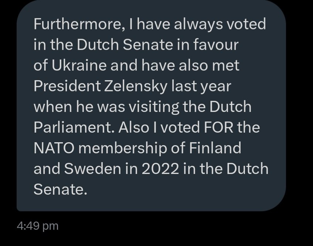313x246 pixels.
Task: Click the word Finland in the message
Action: (215, 148)
